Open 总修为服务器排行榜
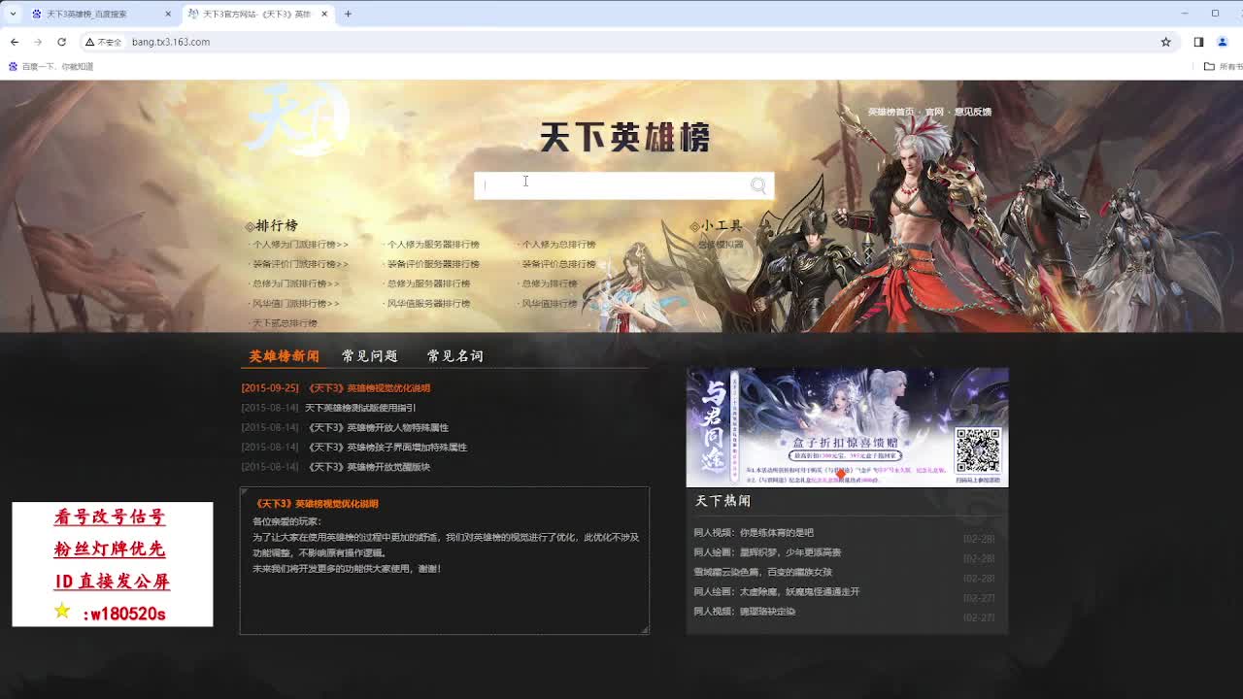Screen dimensions: 1243x699 tap(428, 283)
